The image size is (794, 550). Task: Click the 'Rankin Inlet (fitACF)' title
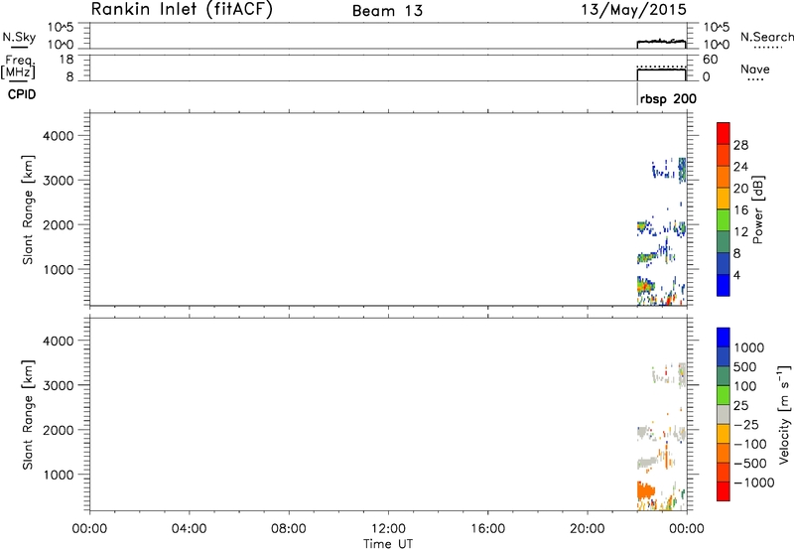coord(182,10)
